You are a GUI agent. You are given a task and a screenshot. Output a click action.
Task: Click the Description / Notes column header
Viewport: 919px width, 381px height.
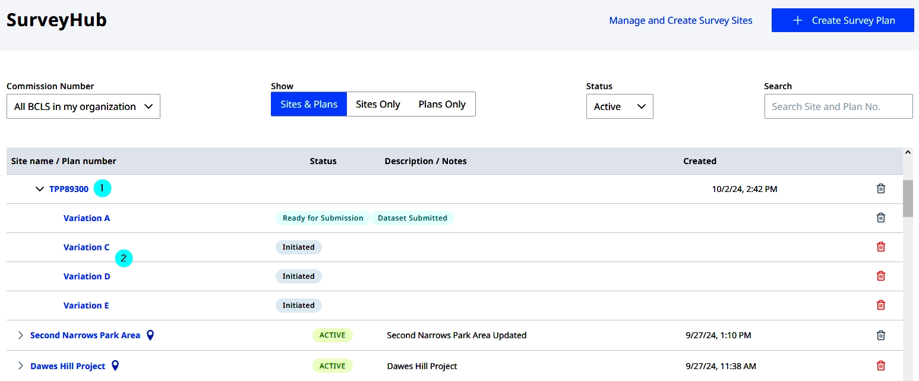point(425,161)
